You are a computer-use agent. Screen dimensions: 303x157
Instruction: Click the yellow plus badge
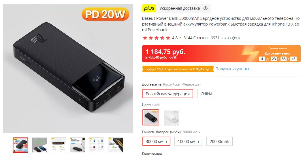click(x=149, y=8)
